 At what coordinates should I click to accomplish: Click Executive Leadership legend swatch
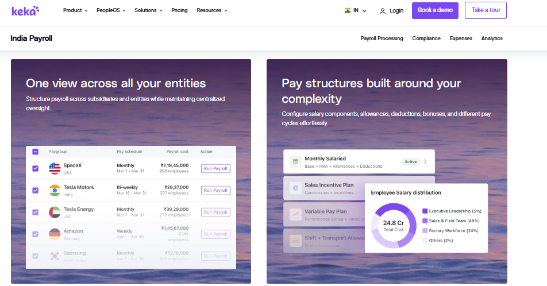point(425,211)
